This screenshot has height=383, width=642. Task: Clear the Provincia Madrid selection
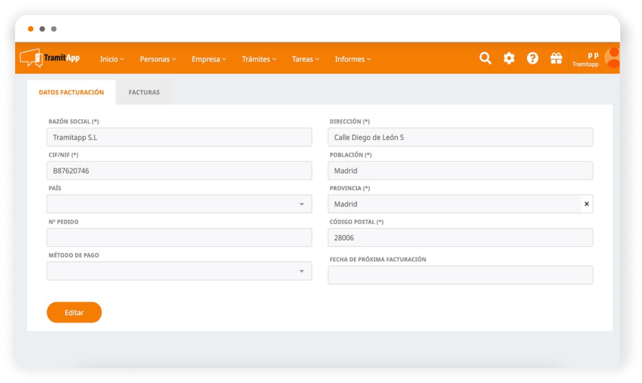click(586, 205)
